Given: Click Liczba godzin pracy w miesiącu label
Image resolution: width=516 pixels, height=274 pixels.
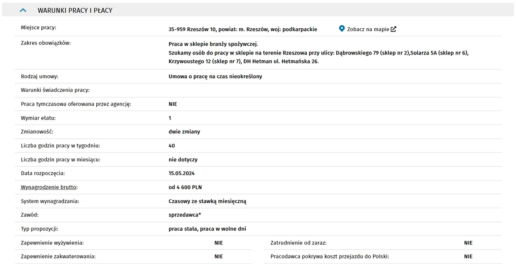Looking at the screenshot, I should click(61, 160).
